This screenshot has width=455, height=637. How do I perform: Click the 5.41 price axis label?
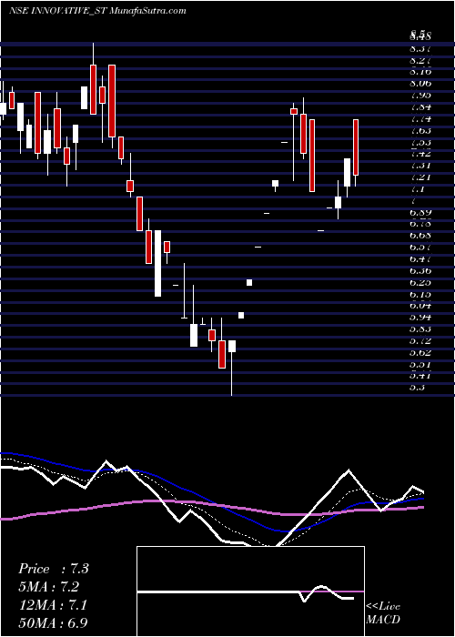[420, 375]
